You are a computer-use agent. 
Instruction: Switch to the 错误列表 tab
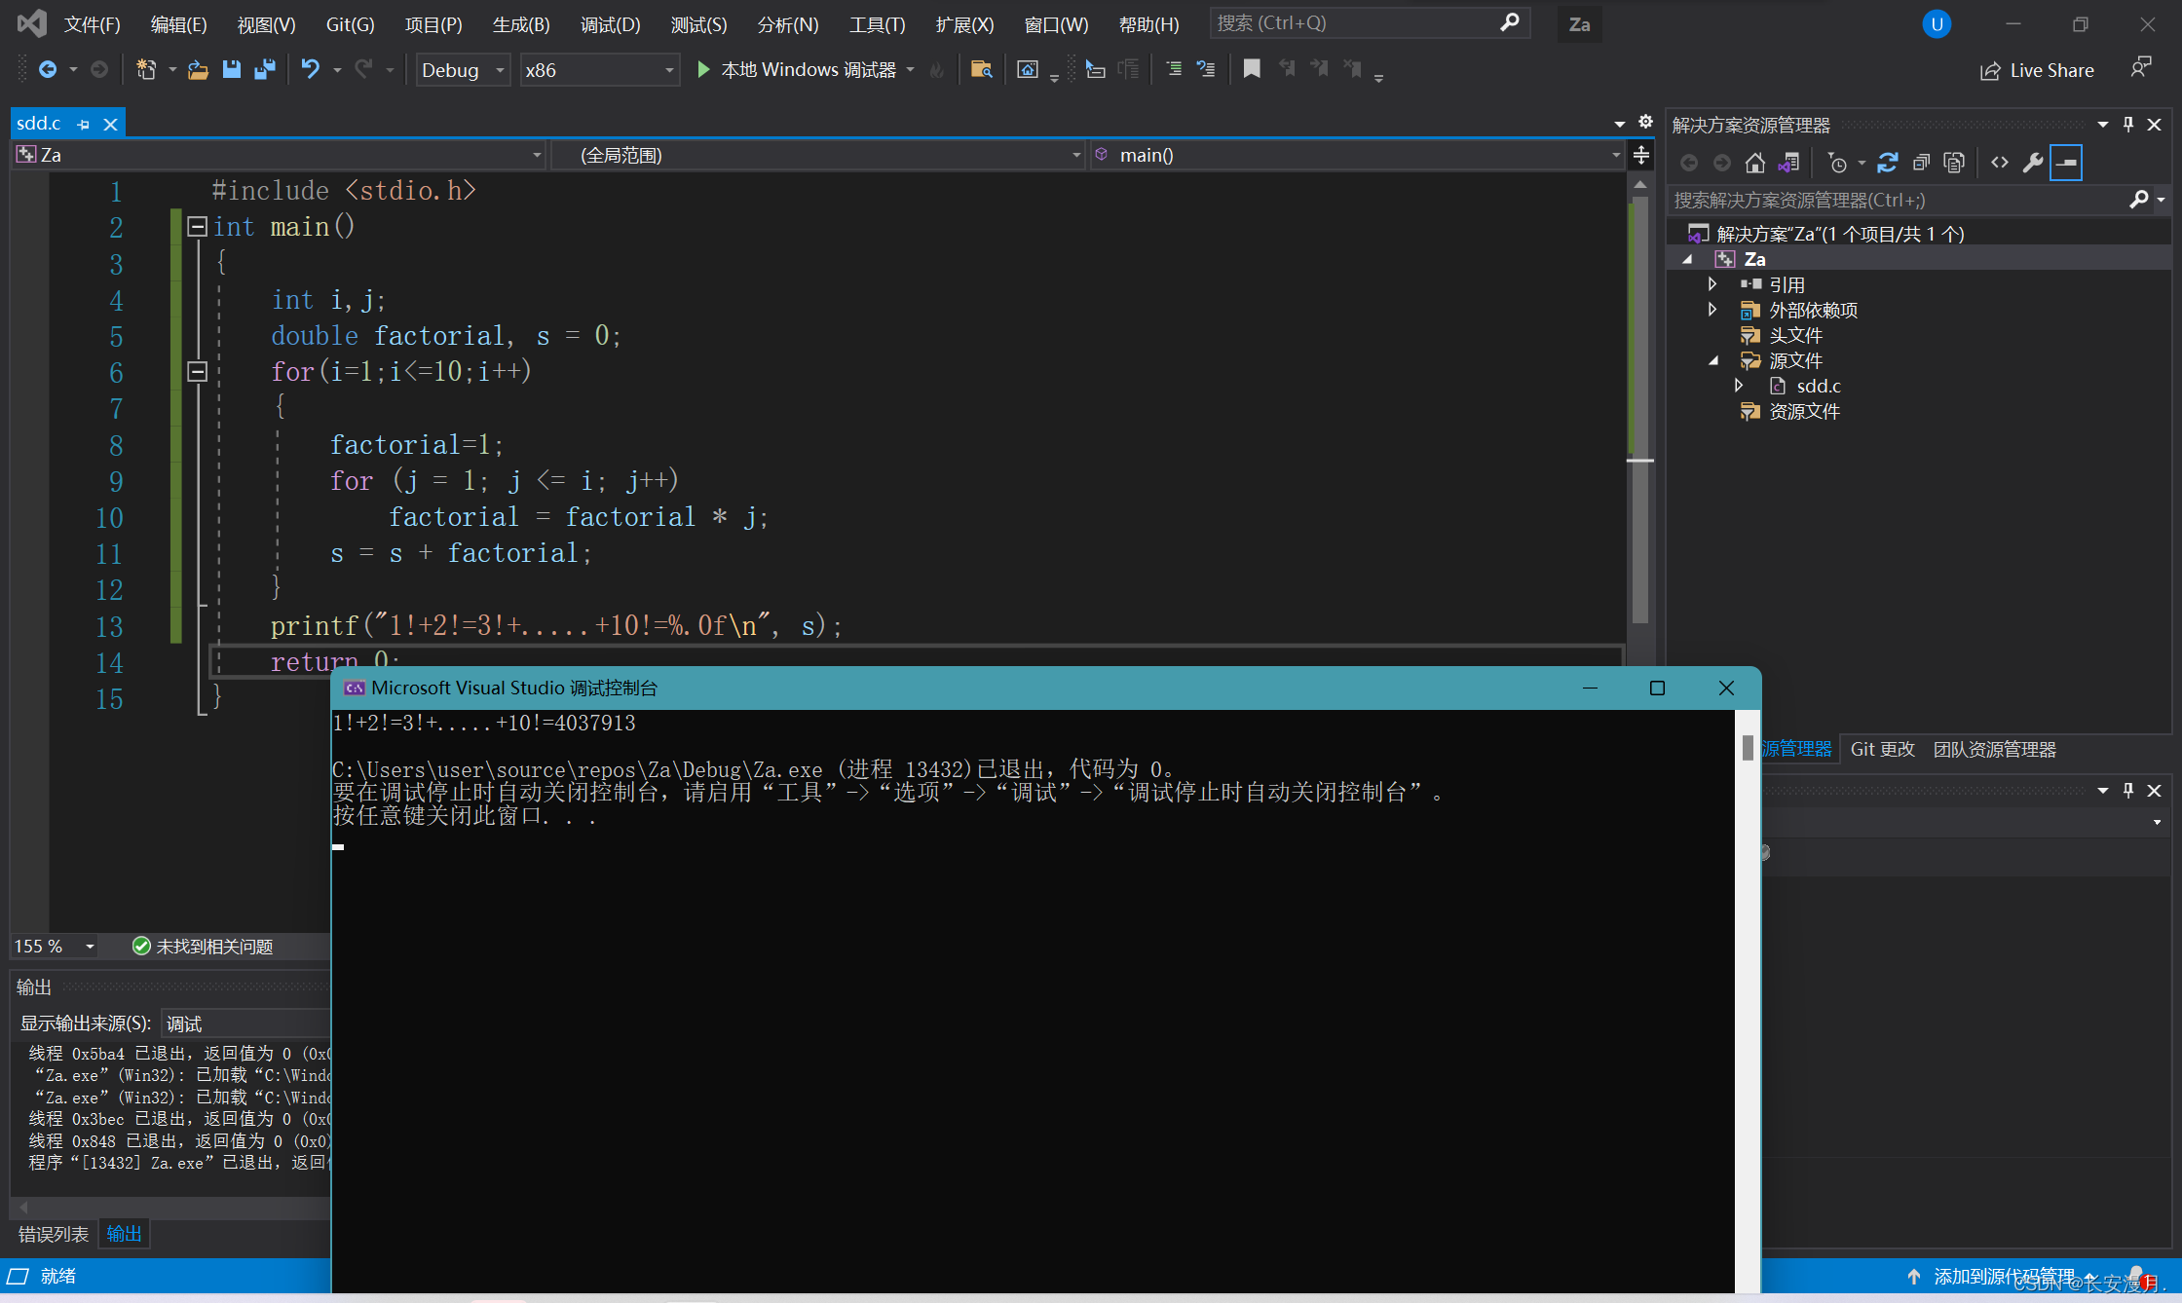53,1234
